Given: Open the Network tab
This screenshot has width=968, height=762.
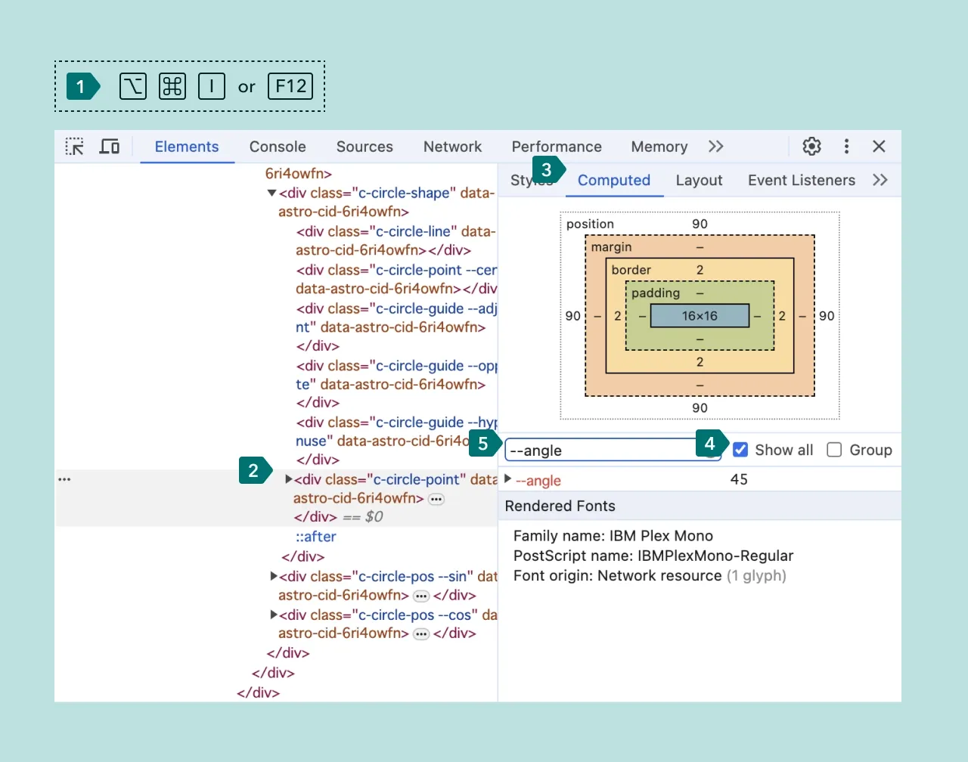Looking at the screenshot, I should (452, 147).
